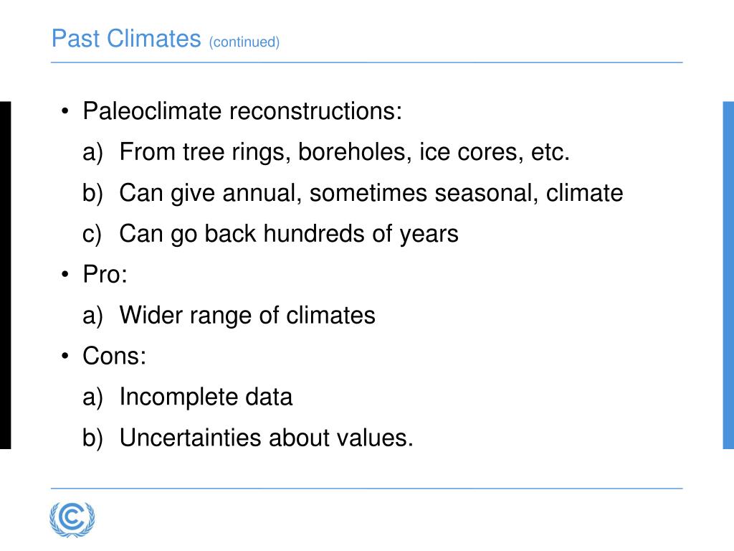This screenshot has height=551, width=734.
Task: Select the Paleoclimate reconstructions bullet
Action: pyautogui.click(x=242, y=111)
